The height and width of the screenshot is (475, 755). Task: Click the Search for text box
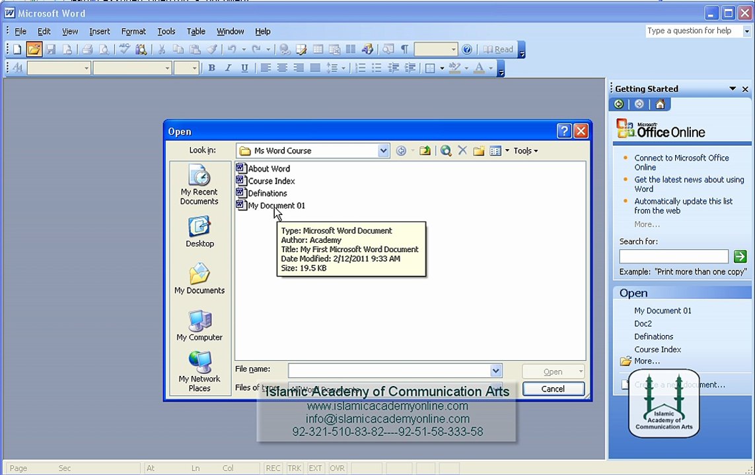coord(674,256)
